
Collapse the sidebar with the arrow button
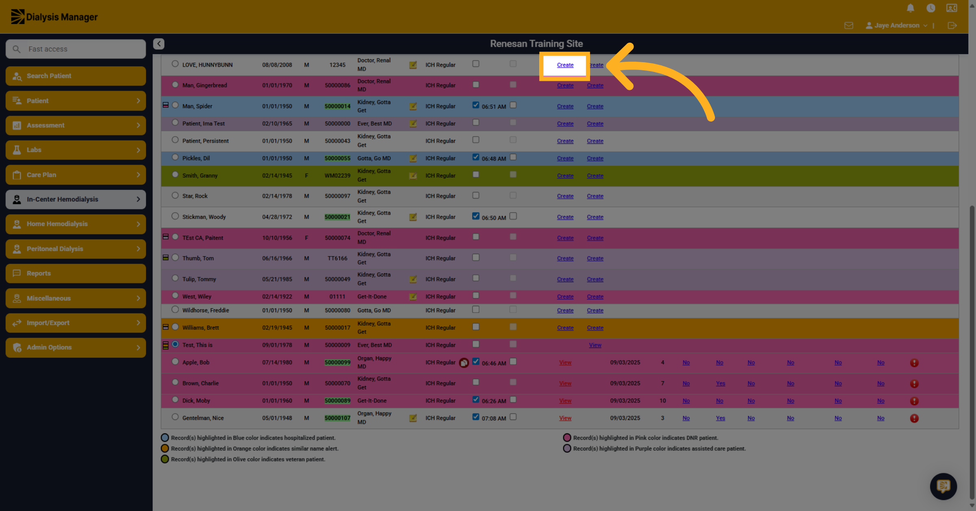click(159, 44)
